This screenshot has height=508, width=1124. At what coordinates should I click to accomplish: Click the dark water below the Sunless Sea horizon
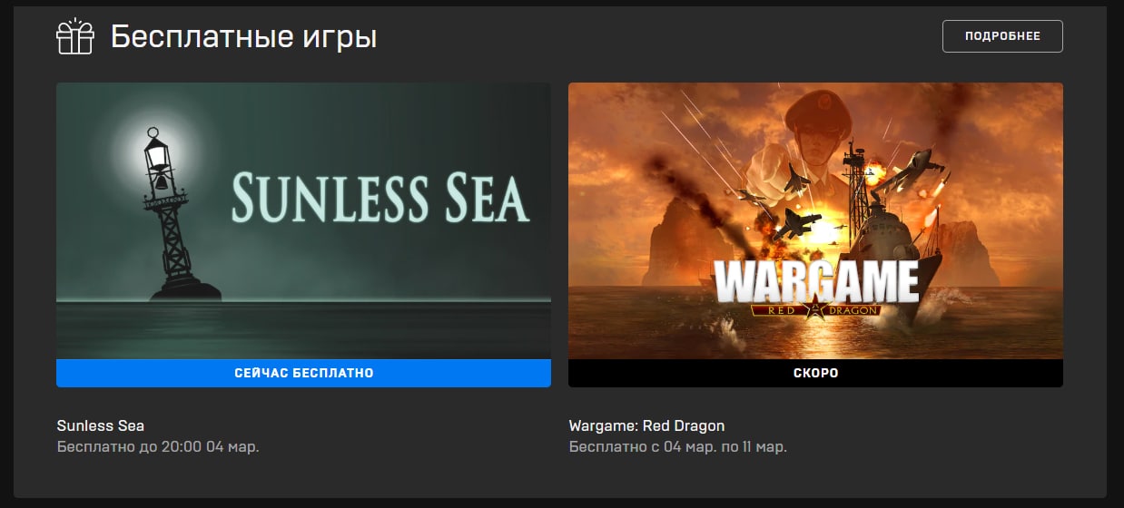point(303,328)
